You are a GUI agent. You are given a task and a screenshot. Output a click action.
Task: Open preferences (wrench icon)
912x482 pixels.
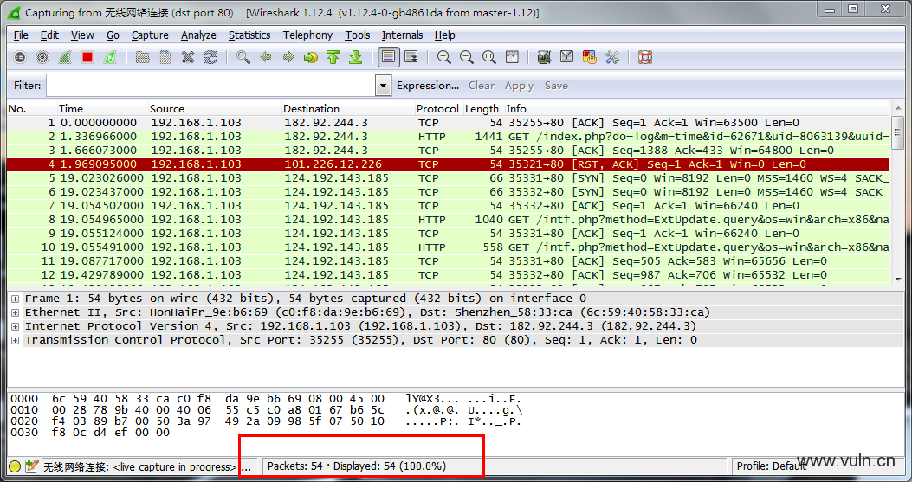pyautogui.click(x=611, y=57)
